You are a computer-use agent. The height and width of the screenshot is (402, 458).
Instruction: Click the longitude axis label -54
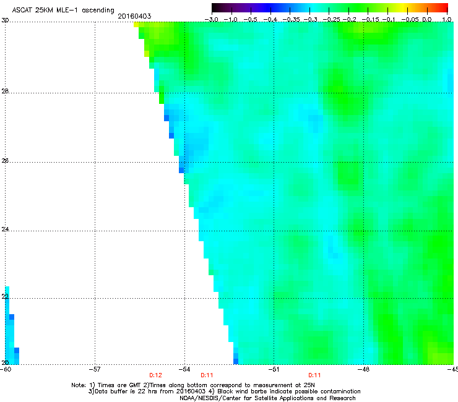[x=184, y=370]
